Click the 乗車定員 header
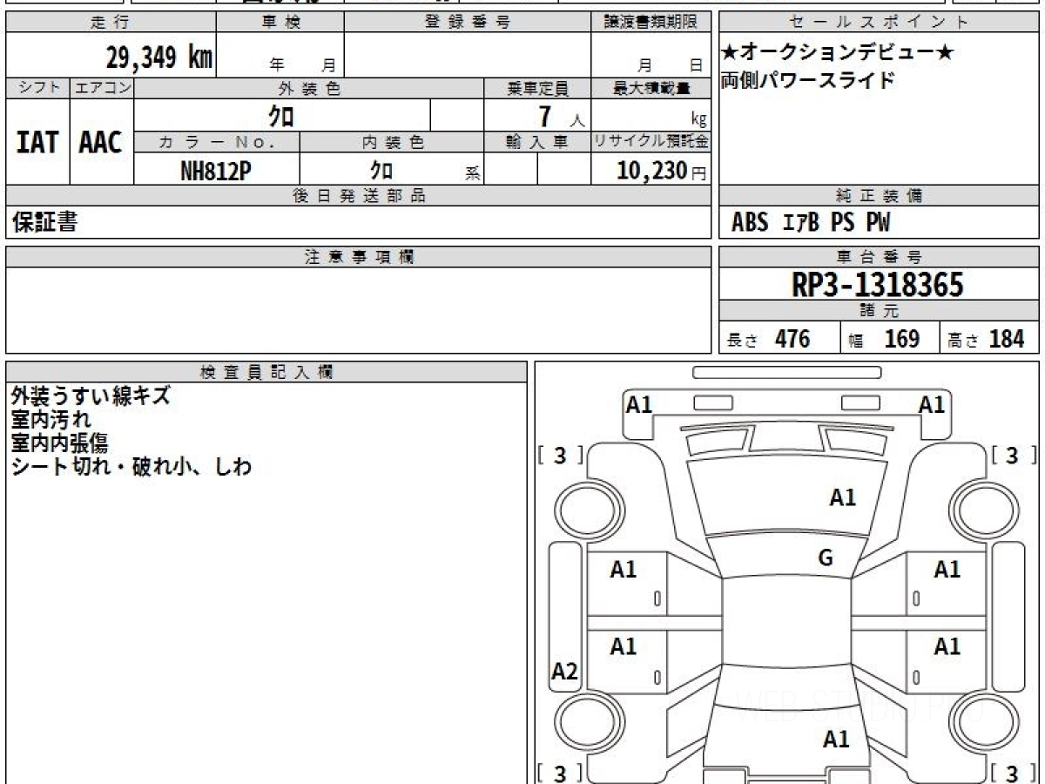Screen dimensions: 1045x784 537,88
